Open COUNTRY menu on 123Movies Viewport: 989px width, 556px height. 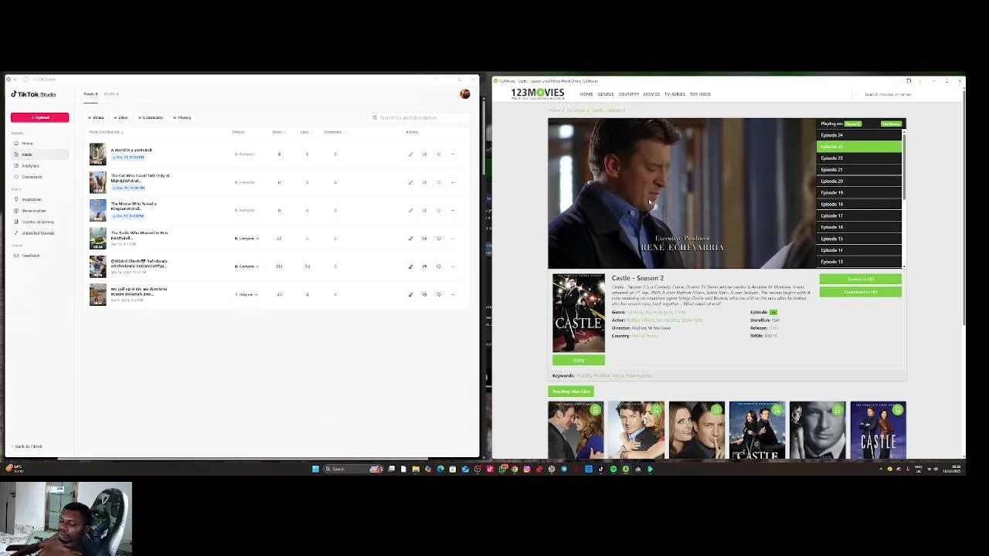[x=628, y=94]
